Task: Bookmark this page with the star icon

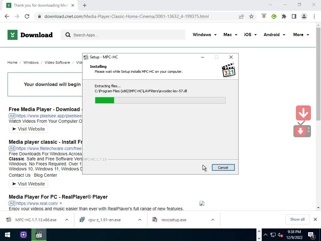Action: coord(251,16)
